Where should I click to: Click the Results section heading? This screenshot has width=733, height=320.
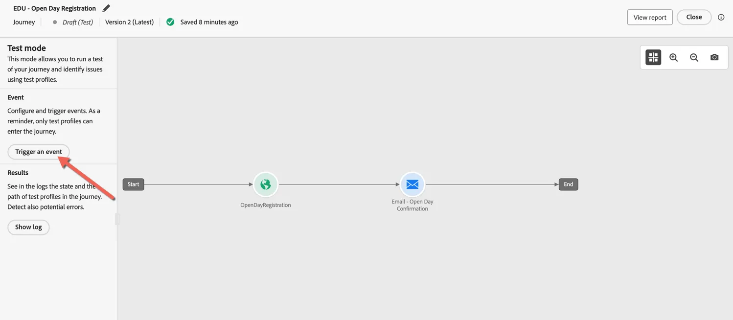tap(18, 173)
